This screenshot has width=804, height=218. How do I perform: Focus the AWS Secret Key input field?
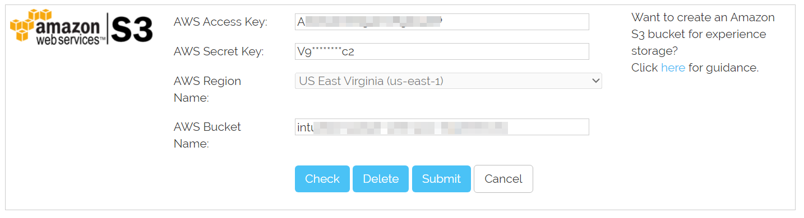(x=442, y=51)
